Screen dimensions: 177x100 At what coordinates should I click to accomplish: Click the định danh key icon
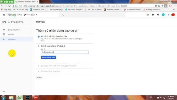tap(4, 39)
